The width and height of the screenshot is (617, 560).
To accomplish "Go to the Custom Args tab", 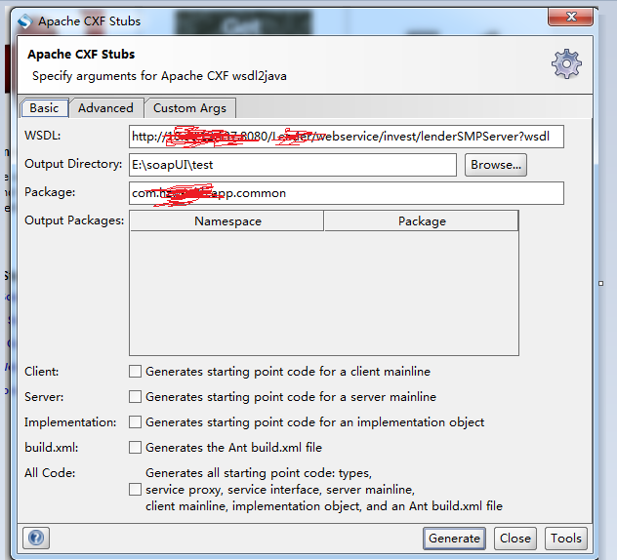I will coord(189,107).
